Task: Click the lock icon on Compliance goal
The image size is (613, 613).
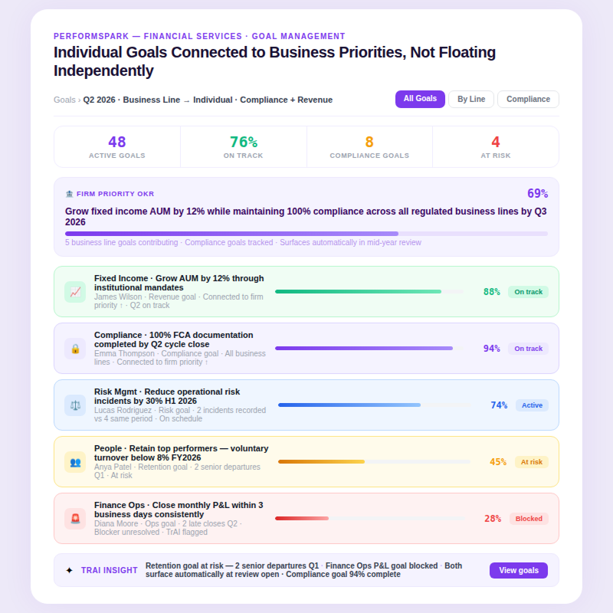Action: pos(75,349)
